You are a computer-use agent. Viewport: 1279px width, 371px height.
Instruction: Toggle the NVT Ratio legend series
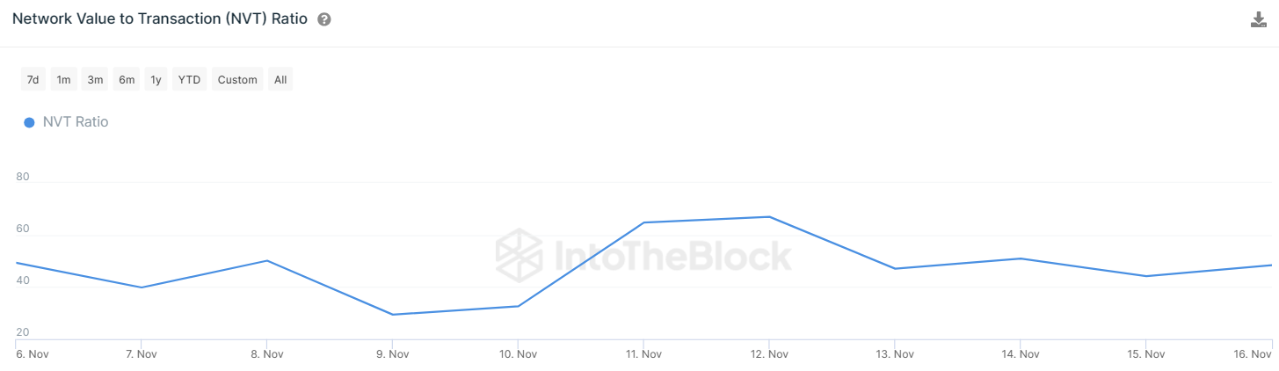pos(75,122)
